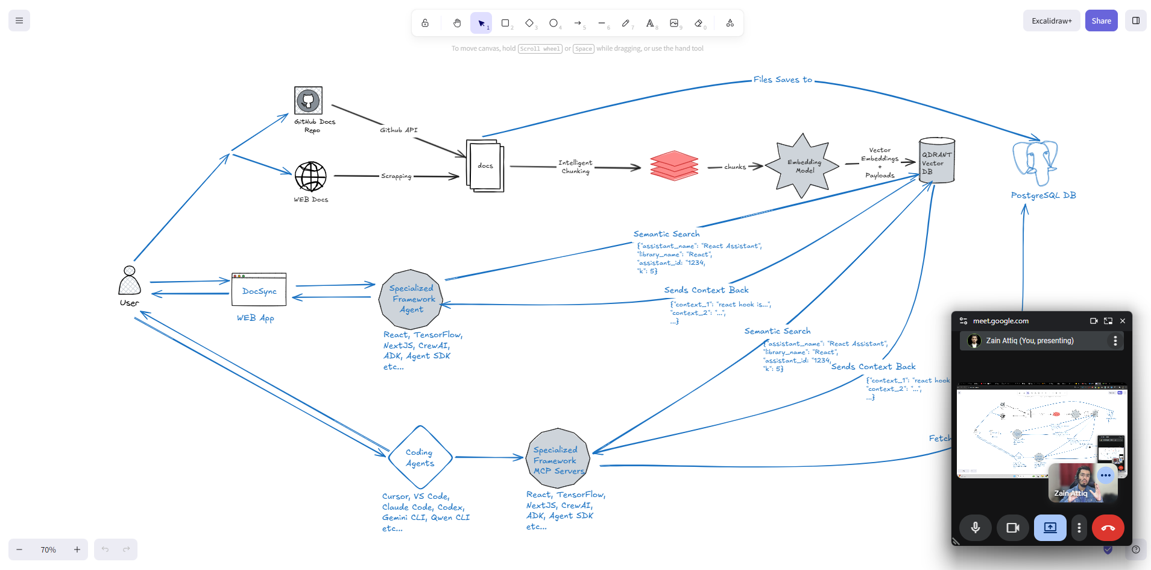Click 'Vector Embeddings + Payloads' label
This screenshot has width=1151, height=570.
pyautogui.click(x=880, y=163)
